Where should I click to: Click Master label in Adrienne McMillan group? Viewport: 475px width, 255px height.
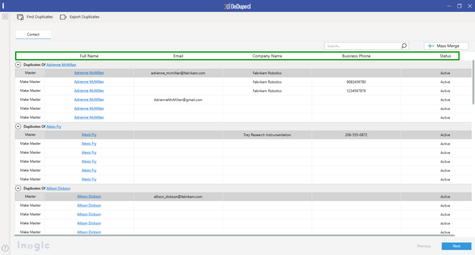click(x=30, y=73)
